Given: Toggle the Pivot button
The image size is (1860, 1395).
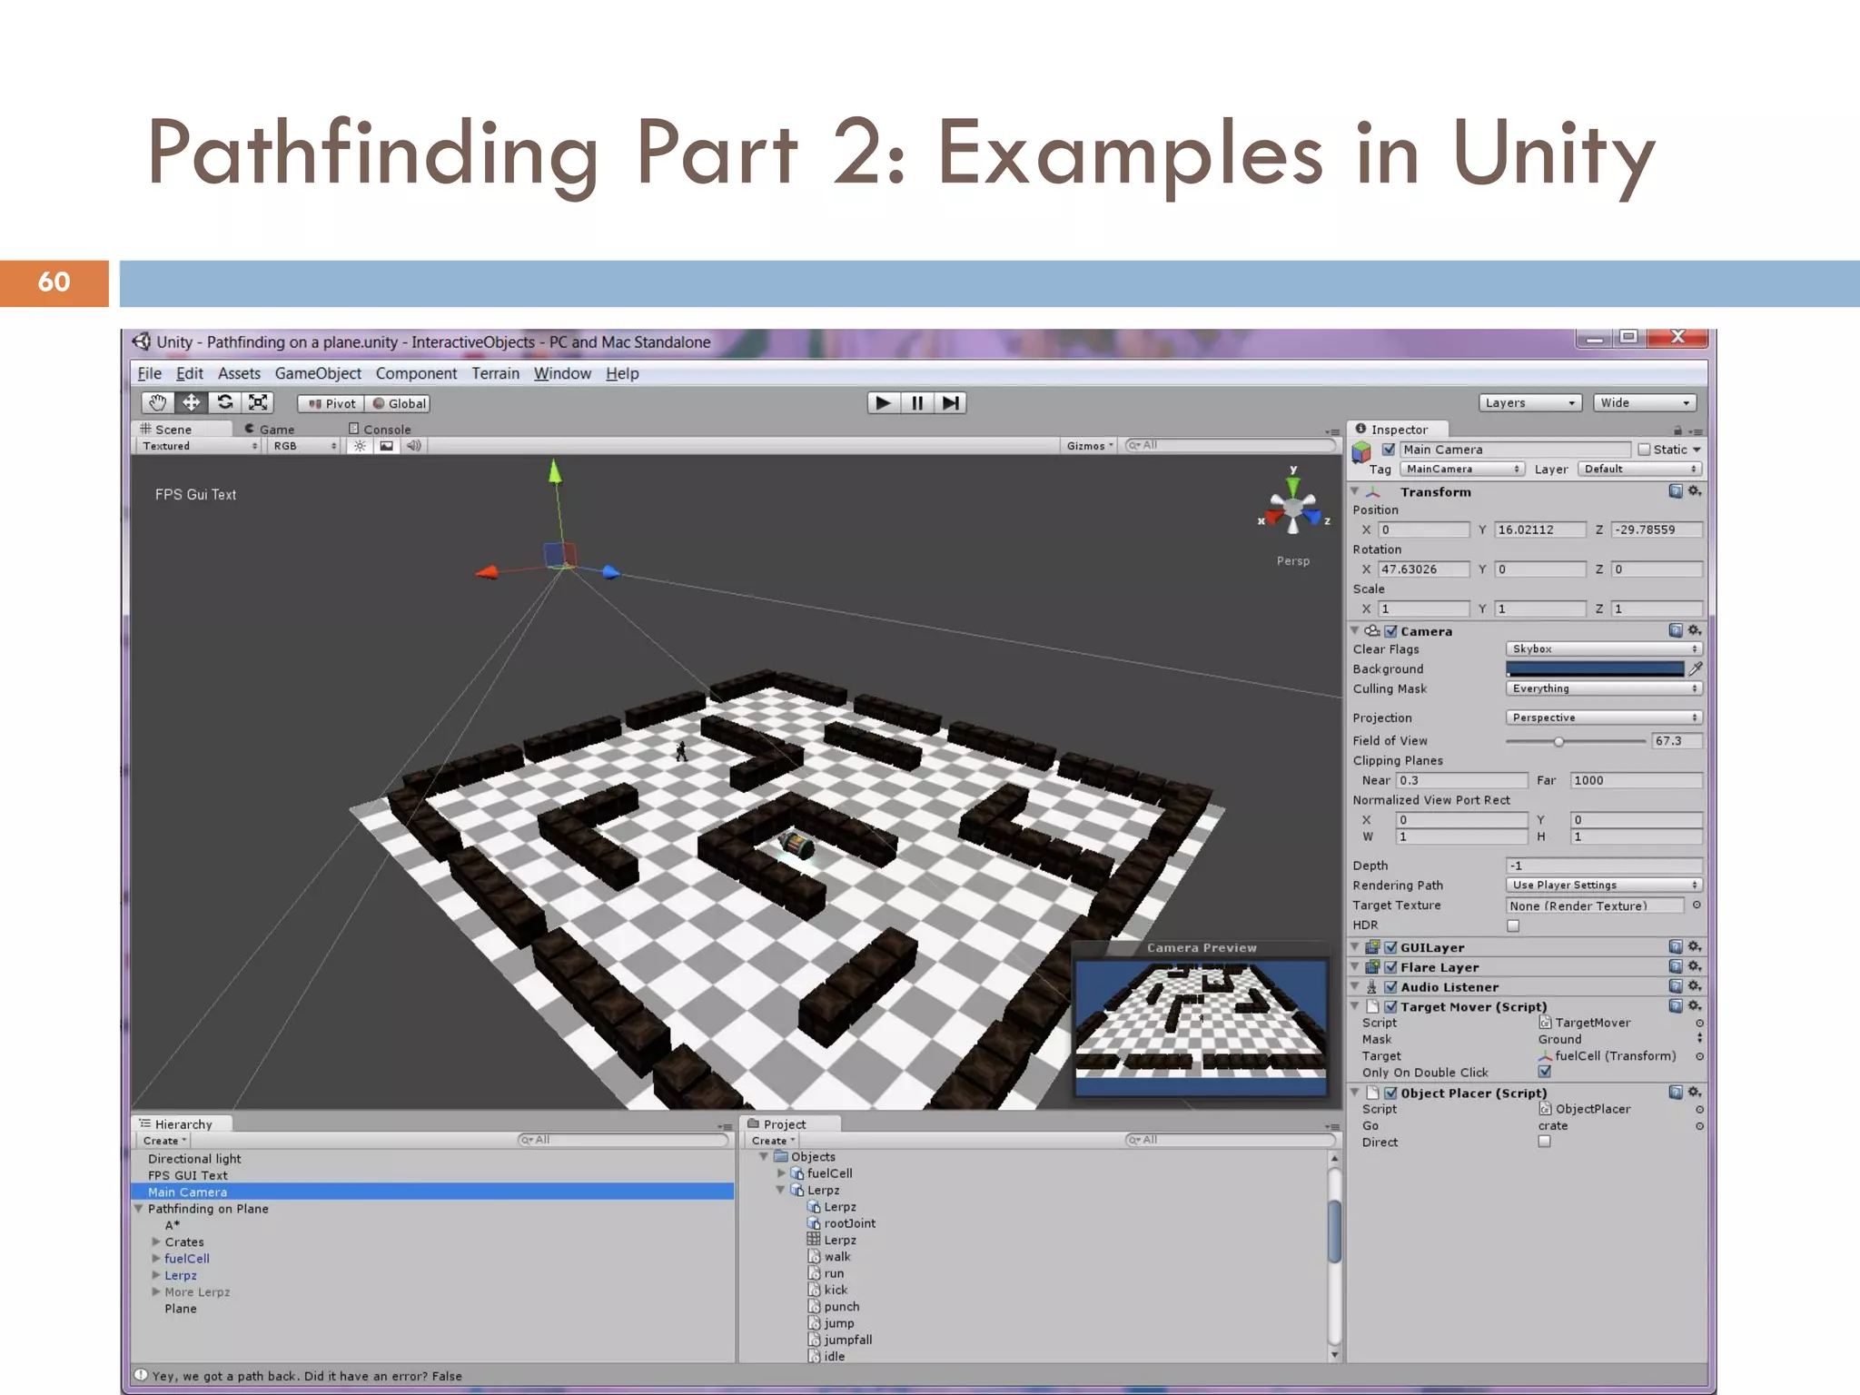Looking at the screenshot, I should (x=331, y=403).
